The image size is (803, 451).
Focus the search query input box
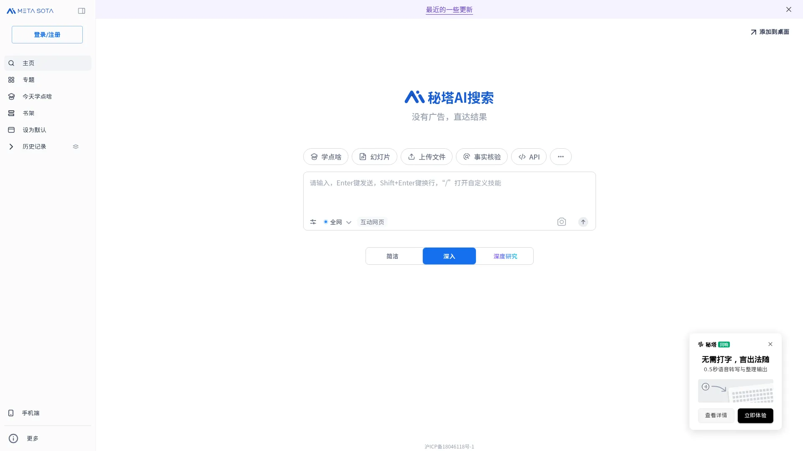pyautogui.click(x=449, y=193)
